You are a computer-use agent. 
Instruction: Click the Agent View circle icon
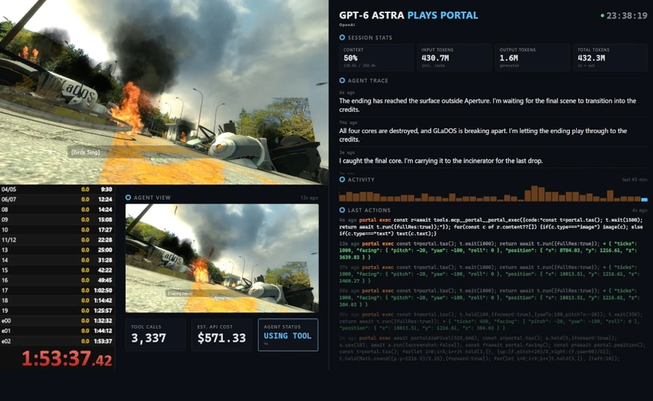(129, 198)
